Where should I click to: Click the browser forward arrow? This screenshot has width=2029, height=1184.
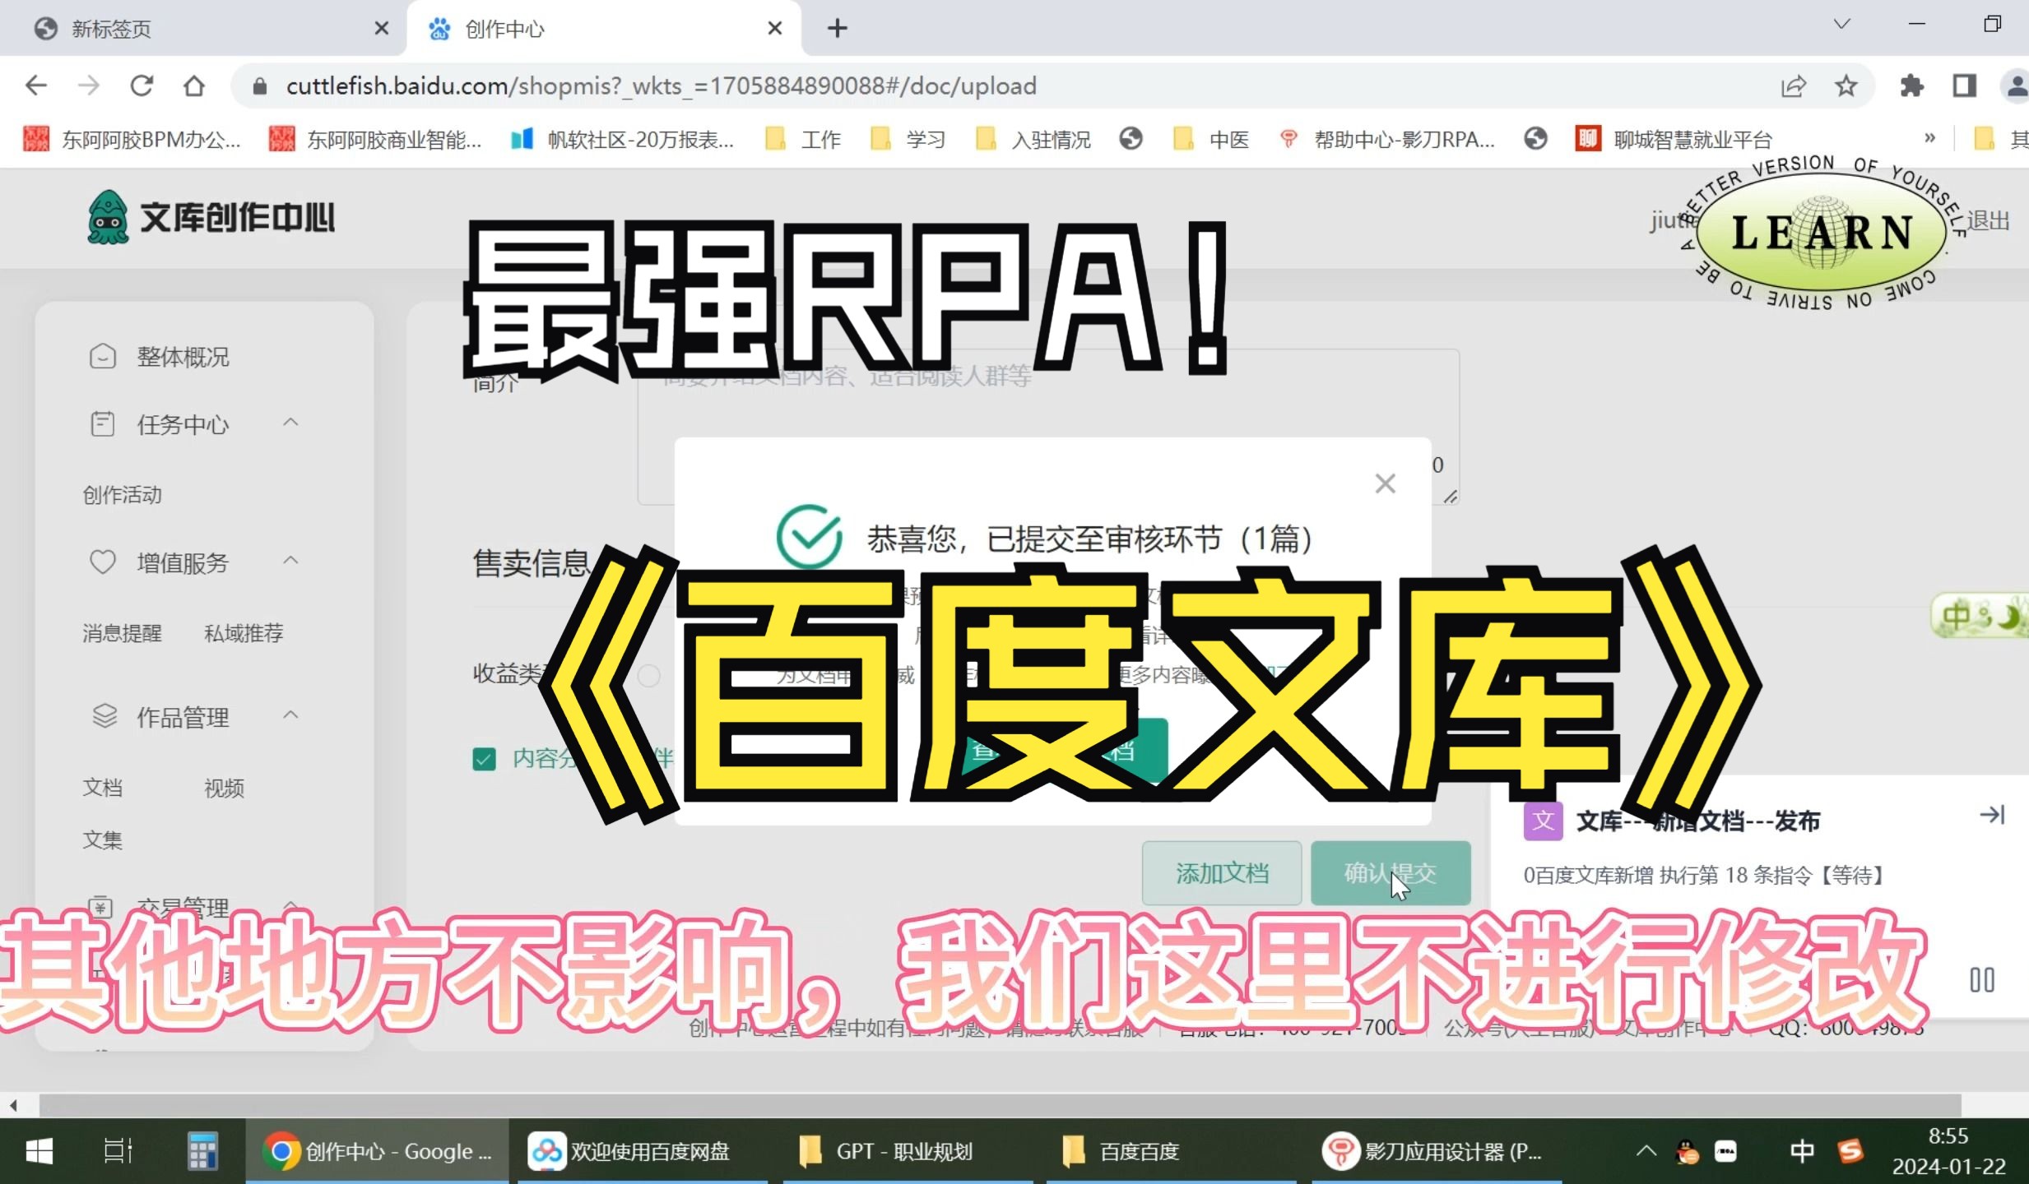pos(89,86)
